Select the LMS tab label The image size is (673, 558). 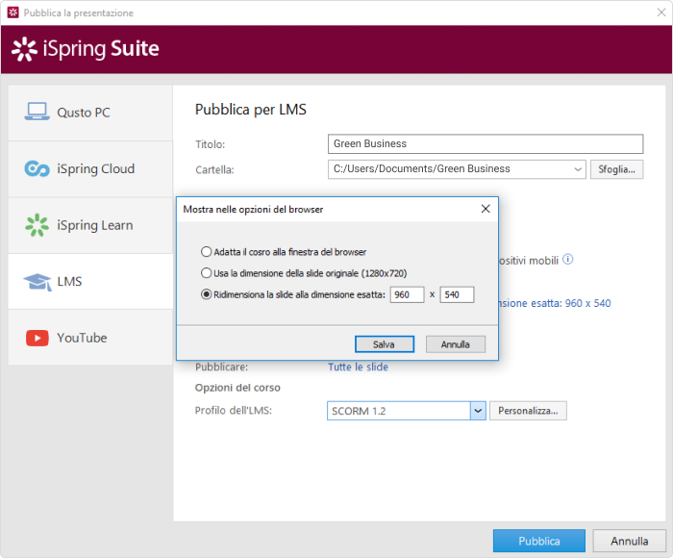point(69,282)
